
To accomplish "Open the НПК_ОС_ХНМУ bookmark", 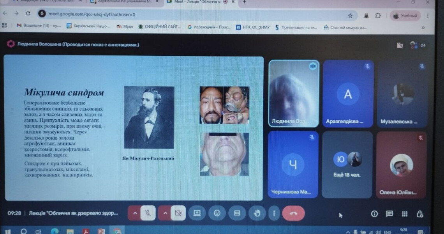I will pyautogui.click(x=253, y=27).
